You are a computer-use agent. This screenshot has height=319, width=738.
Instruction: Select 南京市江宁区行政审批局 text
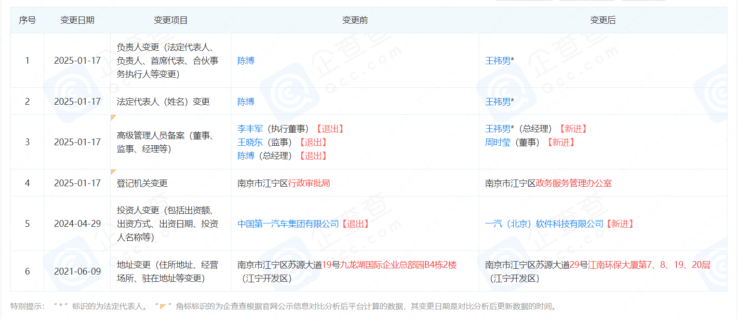point(284,183)
